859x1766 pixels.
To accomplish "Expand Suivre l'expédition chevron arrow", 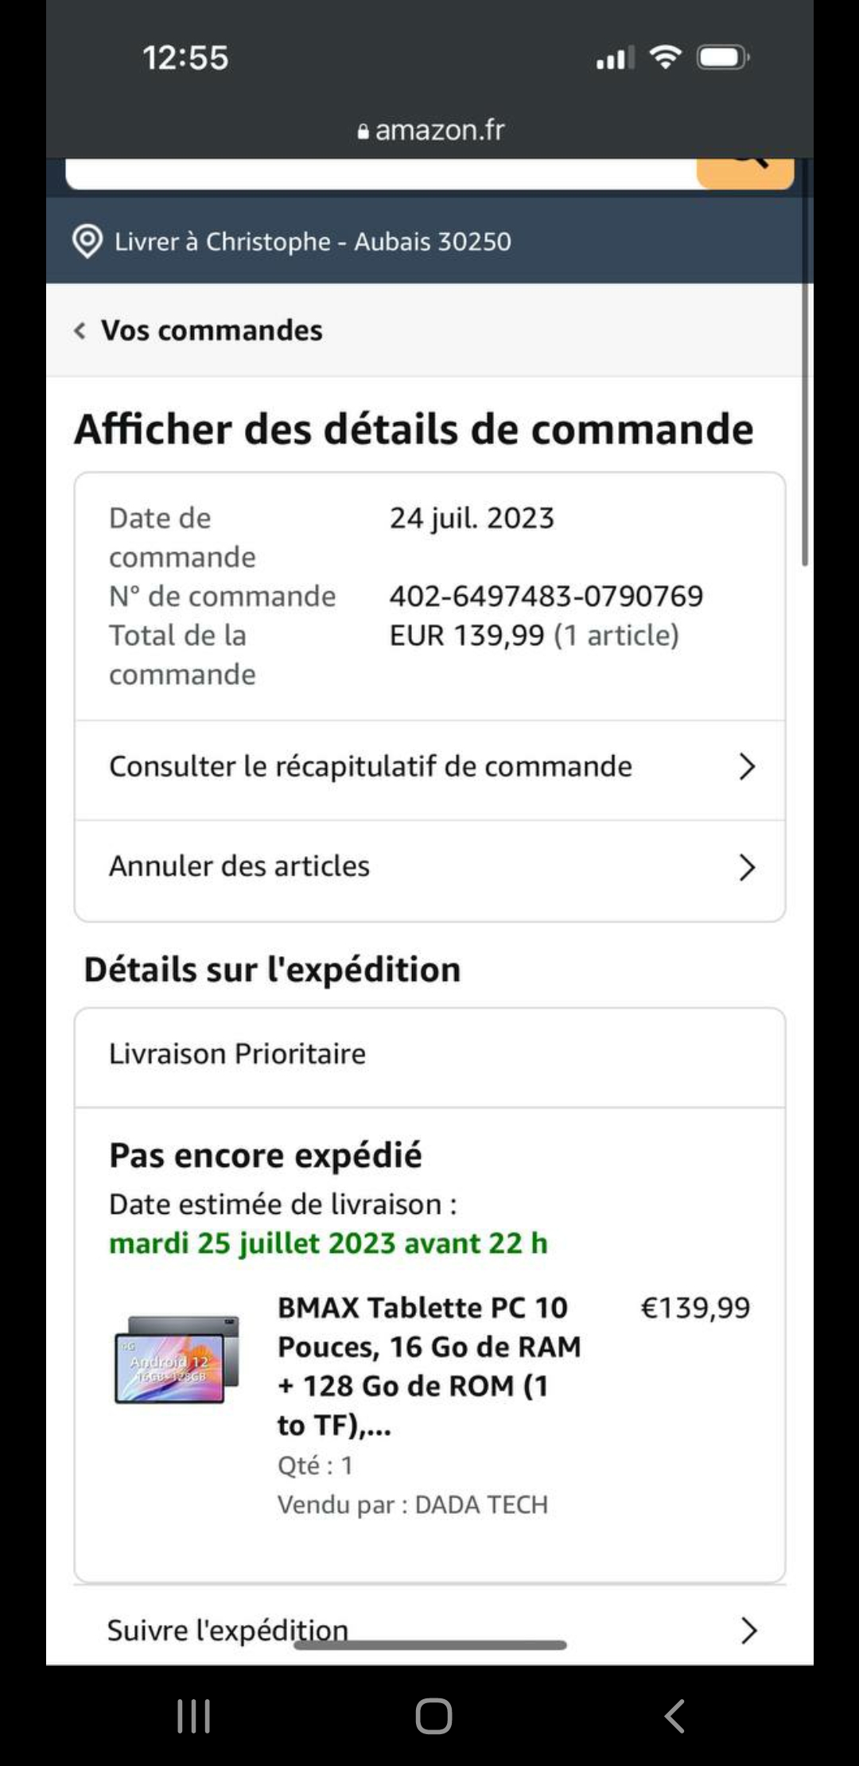I will (x=748, y=1631).
